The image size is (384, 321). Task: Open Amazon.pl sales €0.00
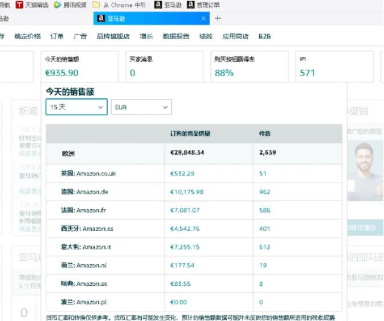pos(178,302)
